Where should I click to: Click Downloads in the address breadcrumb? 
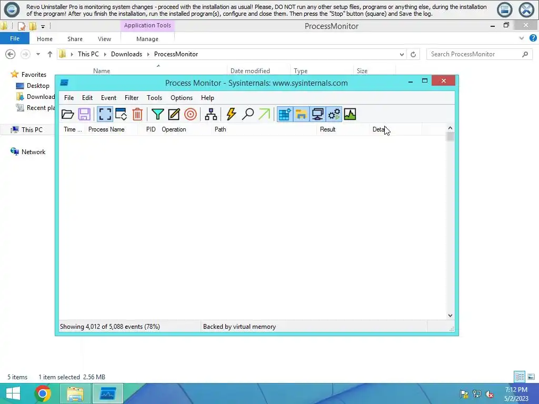[x=126, y=54]
